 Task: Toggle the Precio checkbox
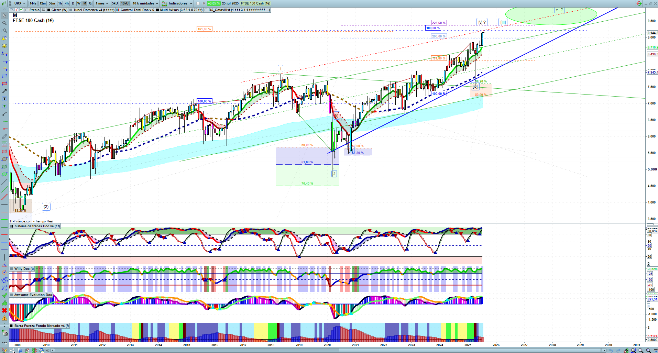[x=27, y=10]
